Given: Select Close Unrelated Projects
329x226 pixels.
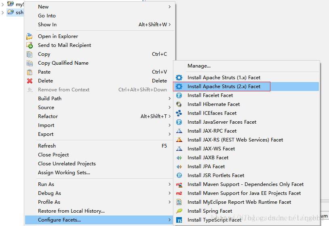Looking at the screenshot, I should tap(99, 164).
